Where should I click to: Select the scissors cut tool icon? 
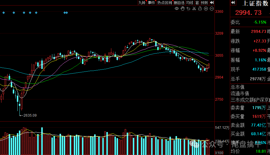click(194, 8)
